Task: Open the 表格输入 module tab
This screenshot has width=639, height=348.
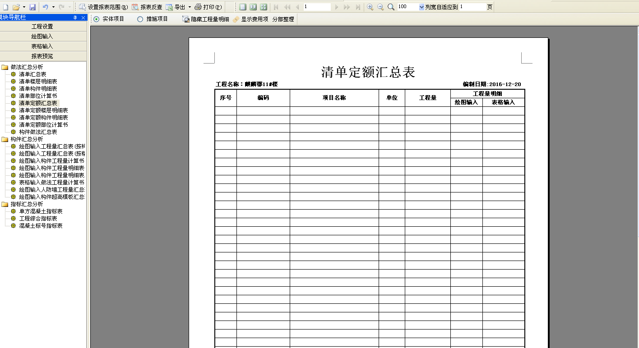Action: (43, 46)
